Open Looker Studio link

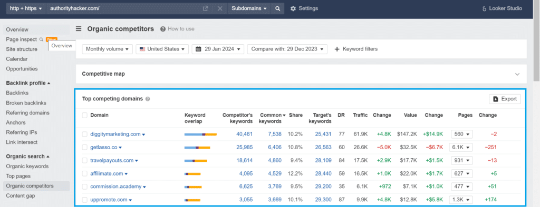(502, 8)
